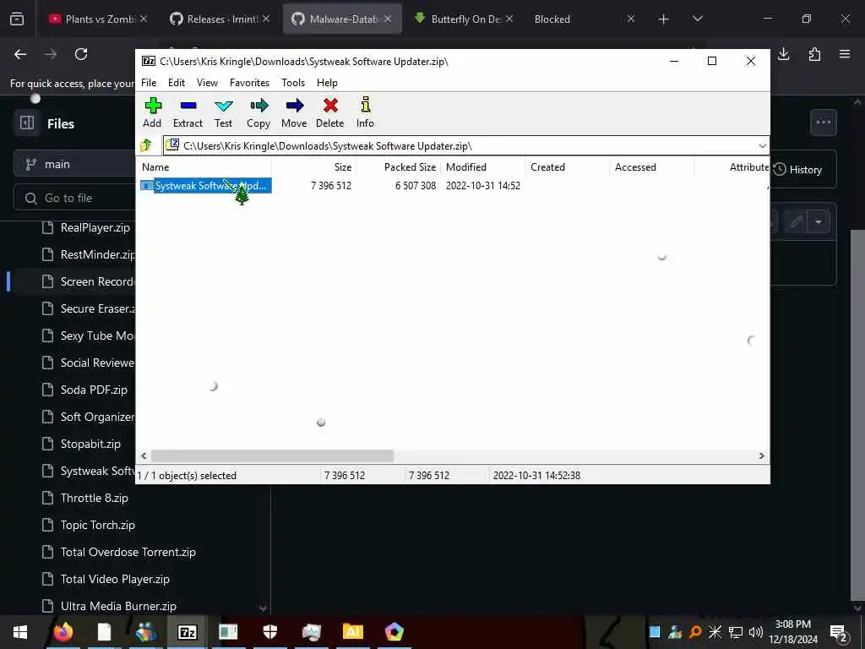Choose the Move toolbar icon

point(294,113)
